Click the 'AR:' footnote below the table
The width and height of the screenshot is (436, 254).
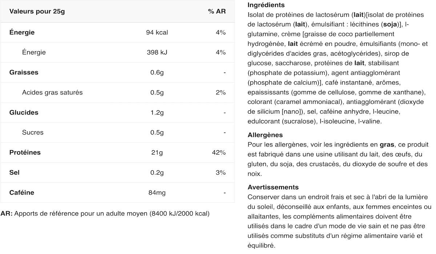pyautogui.click(x=7, y=213)
